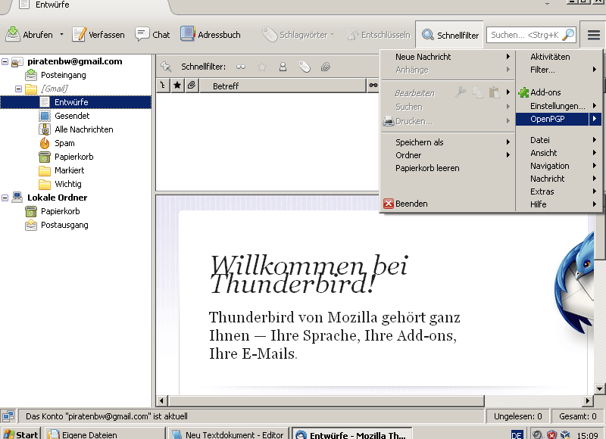Click the online status icon in status bar
This screenshot has height=439, width=606.
tap(8, 416)
